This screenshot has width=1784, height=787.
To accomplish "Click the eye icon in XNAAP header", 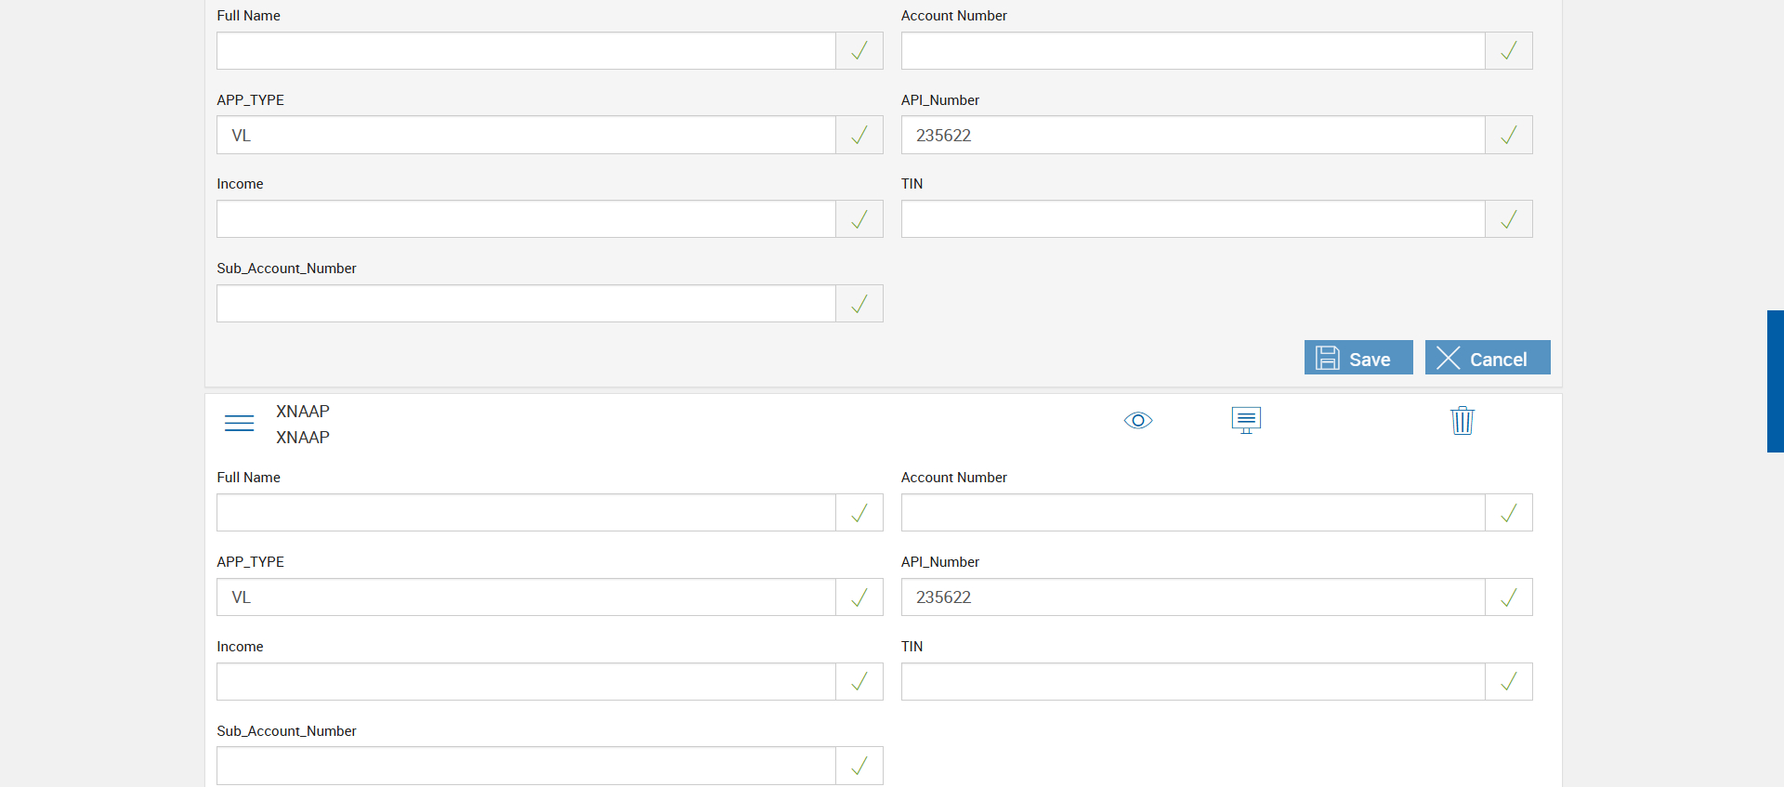I will pyautogui.click(x=1137, y=421).
